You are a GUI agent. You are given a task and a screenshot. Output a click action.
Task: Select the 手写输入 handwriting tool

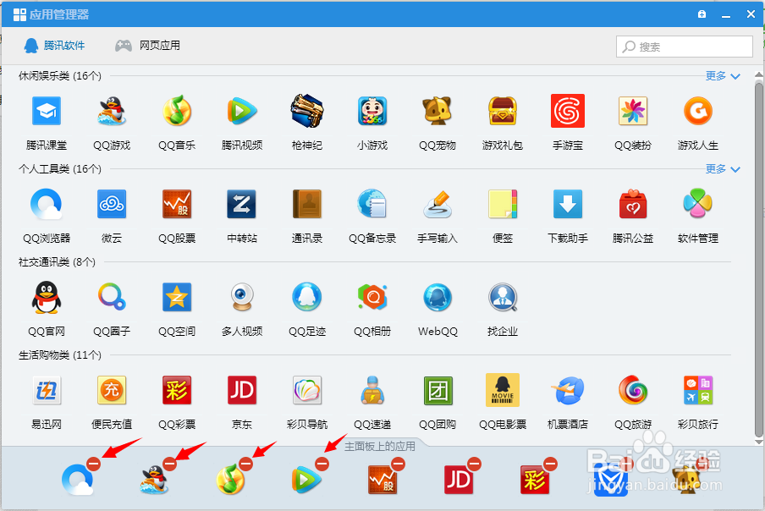pos(438,204)
